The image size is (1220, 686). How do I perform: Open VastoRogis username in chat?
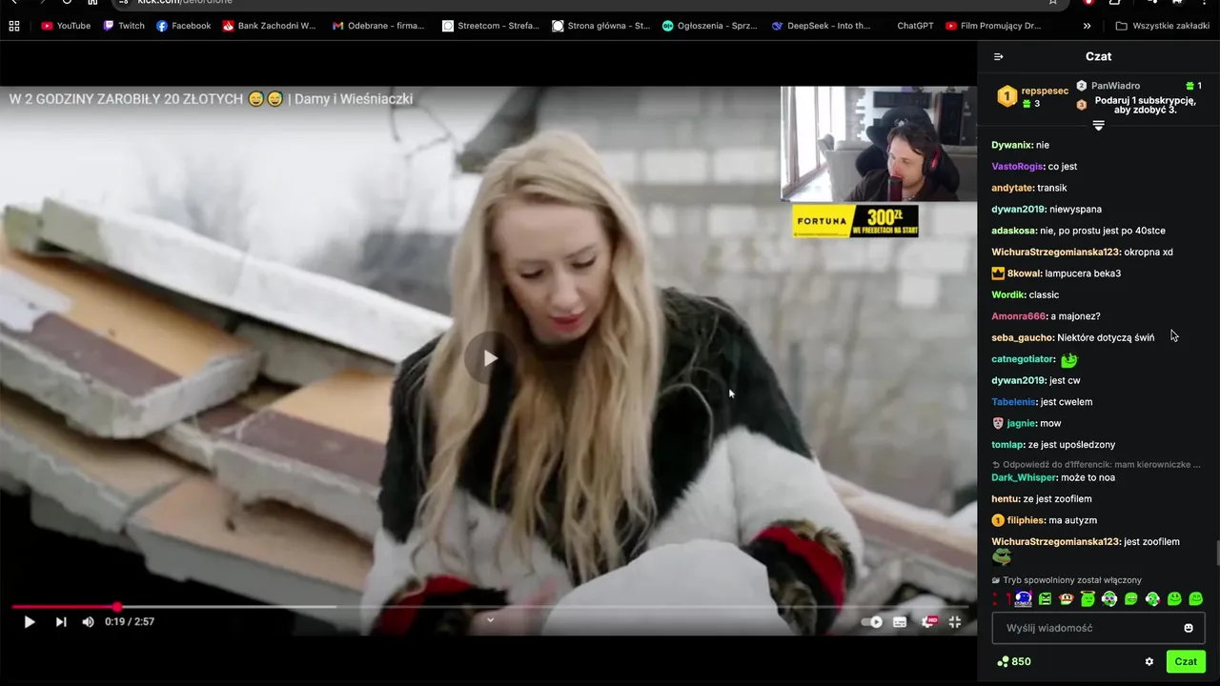point(1017,166)
